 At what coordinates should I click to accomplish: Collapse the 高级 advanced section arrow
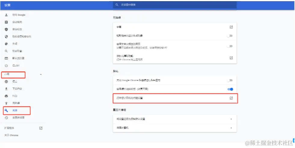pos(41,74)
